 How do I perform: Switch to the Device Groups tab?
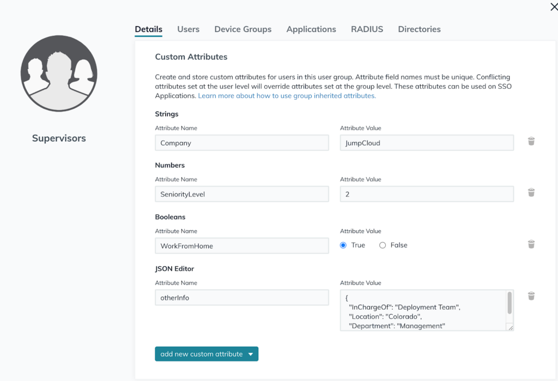pyautogui.click(x=243, y=29)
